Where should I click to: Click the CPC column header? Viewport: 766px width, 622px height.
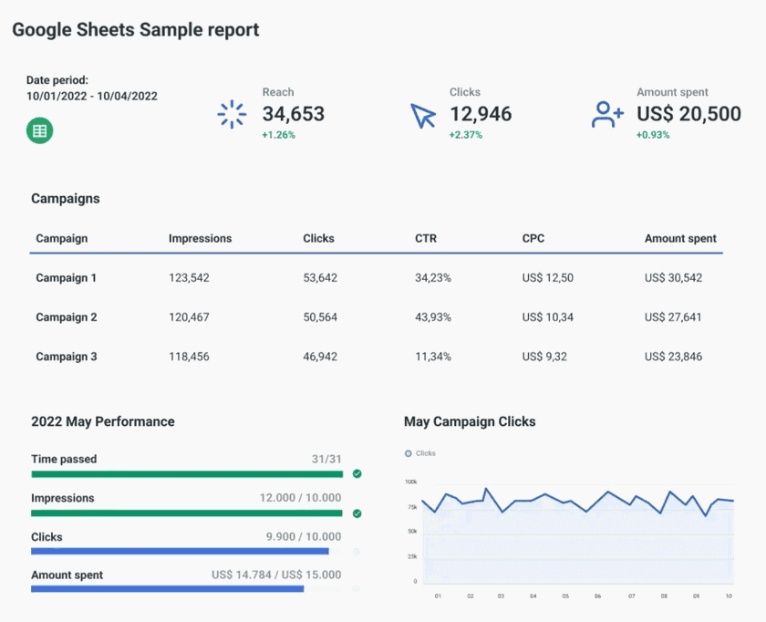(x=533, y=238)
